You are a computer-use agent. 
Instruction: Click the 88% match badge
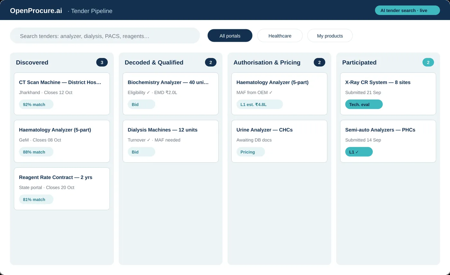click(36, 152)
